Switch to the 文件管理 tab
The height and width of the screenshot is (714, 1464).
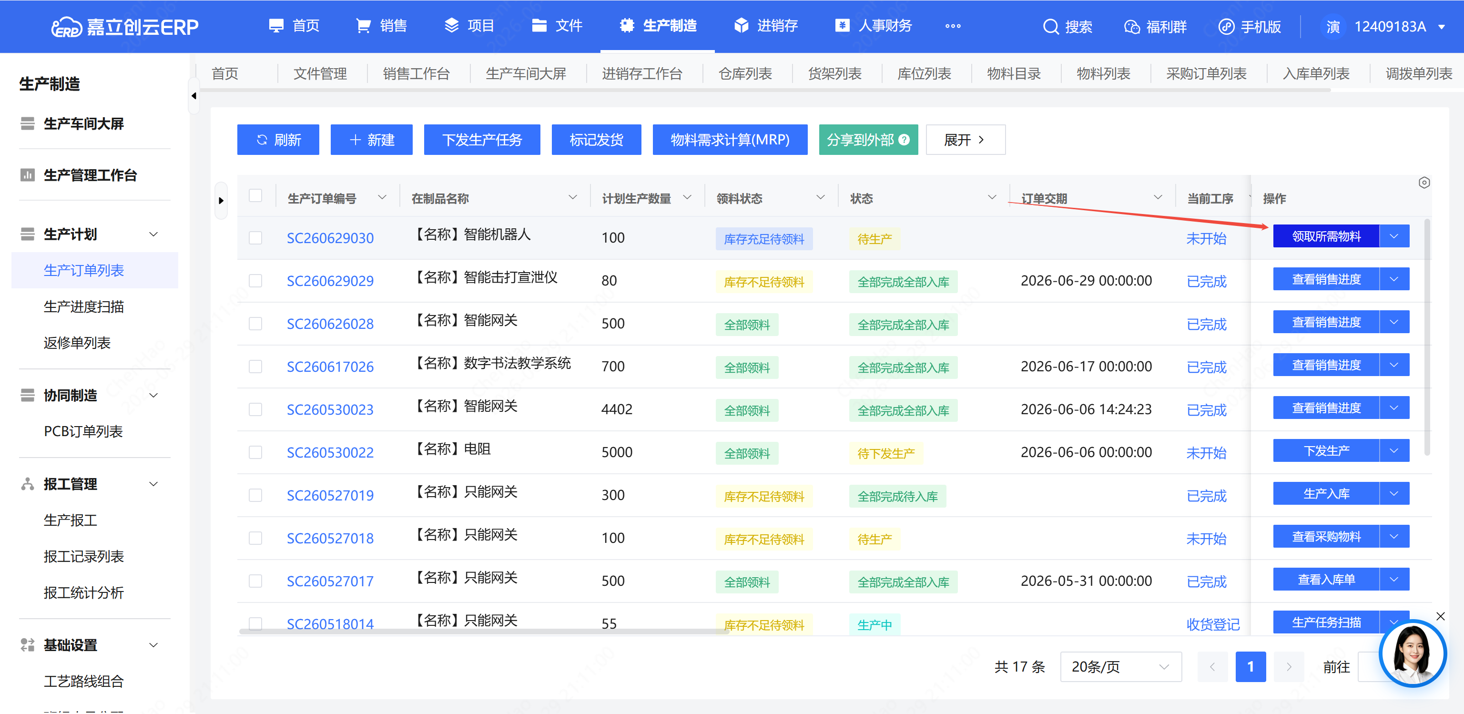click(x=320, y=74)
